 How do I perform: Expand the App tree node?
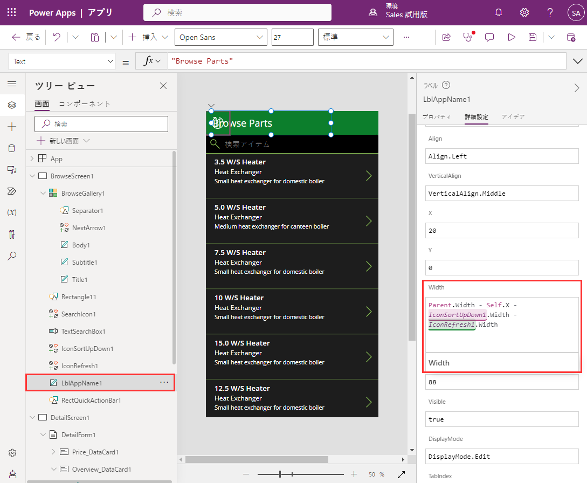click(32, 158)
